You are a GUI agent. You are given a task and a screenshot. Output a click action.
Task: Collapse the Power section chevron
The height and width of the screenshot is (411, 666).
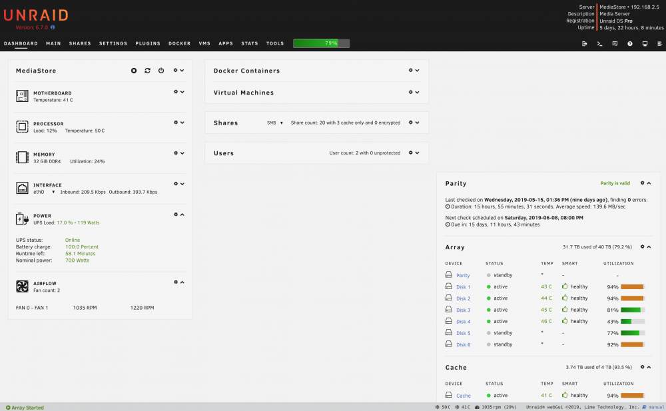tap(182, 214)
